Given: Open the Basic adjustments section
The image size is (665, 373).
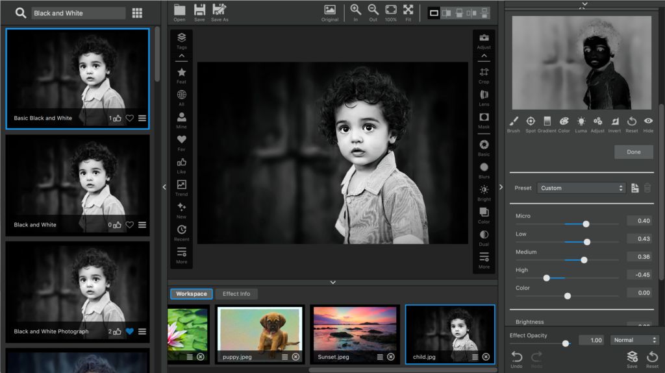Looking at the screenshot, I should click(x=484, y=148).
